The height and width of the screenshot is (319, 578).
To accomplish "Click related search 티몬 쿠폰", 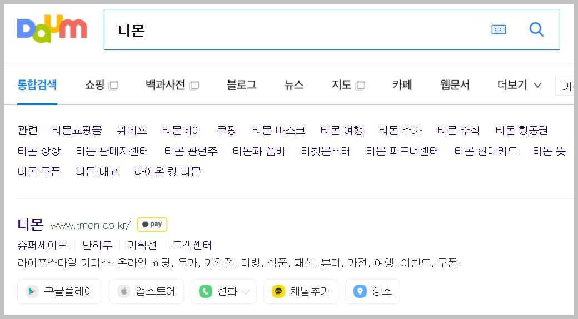I will coord(39,172).
